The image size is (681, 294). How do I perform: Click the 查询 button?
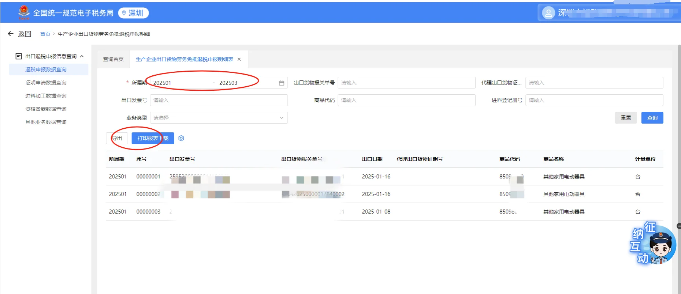pos(652,118)
